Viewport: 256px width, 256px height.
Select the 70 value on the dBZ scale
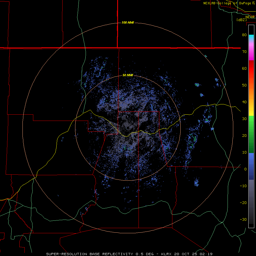(x=244, y=51)
